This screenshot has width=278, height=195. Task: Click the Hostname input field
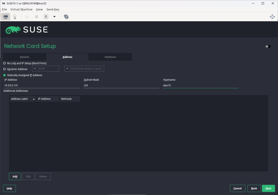click(201, 86)
